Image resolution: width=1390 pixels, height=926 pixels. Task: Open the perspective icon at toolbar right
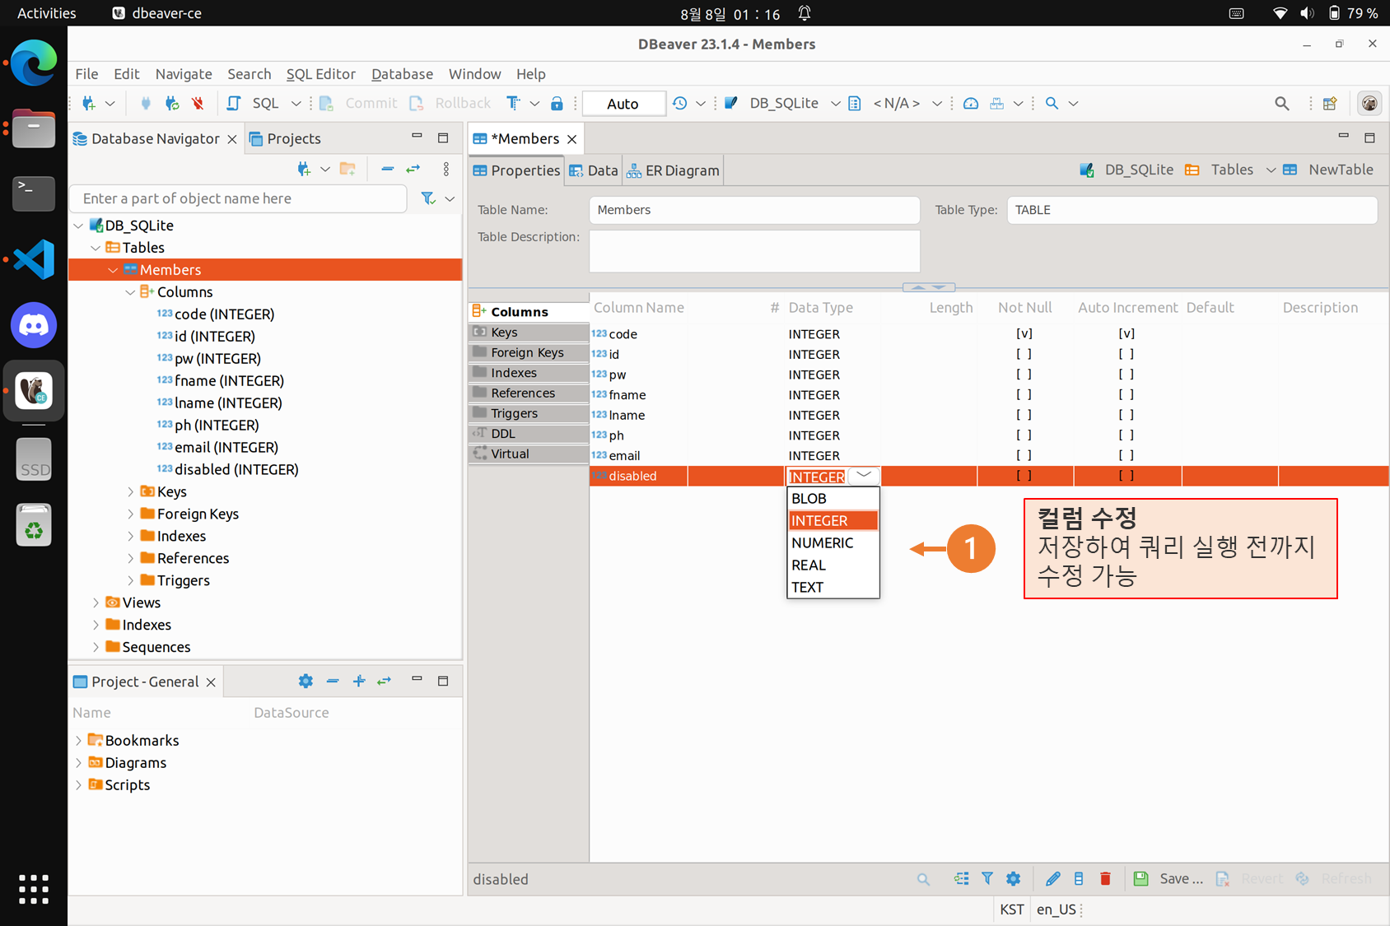[x=1330, y=103]
